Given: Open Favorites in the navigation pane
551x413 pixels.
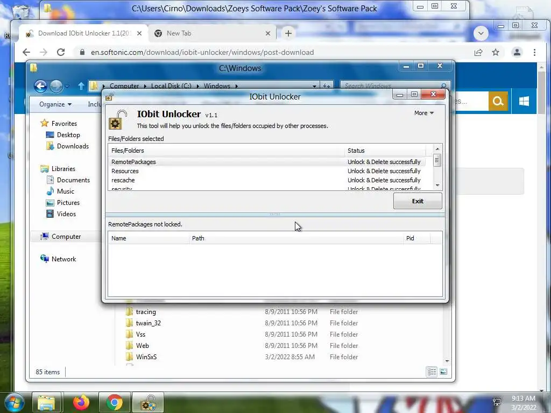Looking at the screenshot, I should click(64, 124).
